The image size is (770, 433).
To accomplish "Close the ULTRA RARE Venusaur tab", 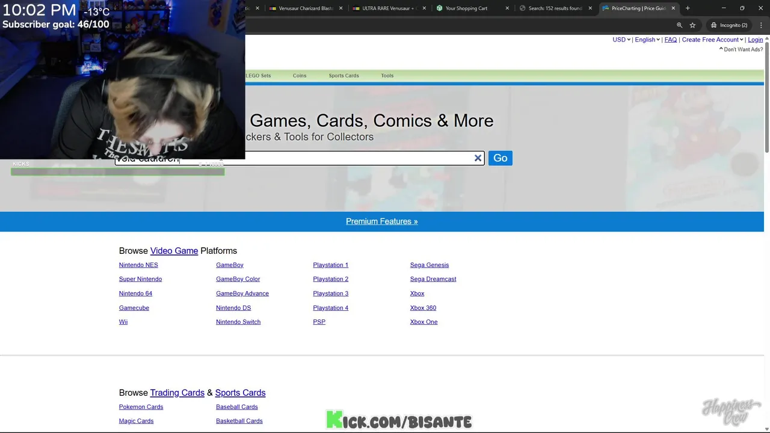I will point(424,8).
